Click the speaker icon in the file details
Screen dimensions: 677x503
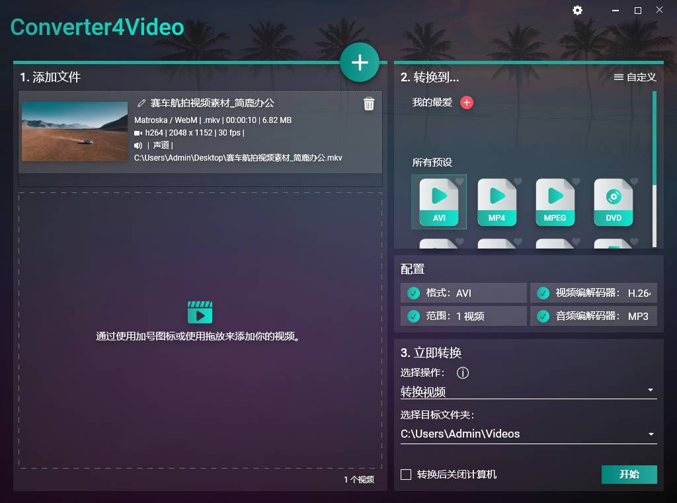coord(138,145)
